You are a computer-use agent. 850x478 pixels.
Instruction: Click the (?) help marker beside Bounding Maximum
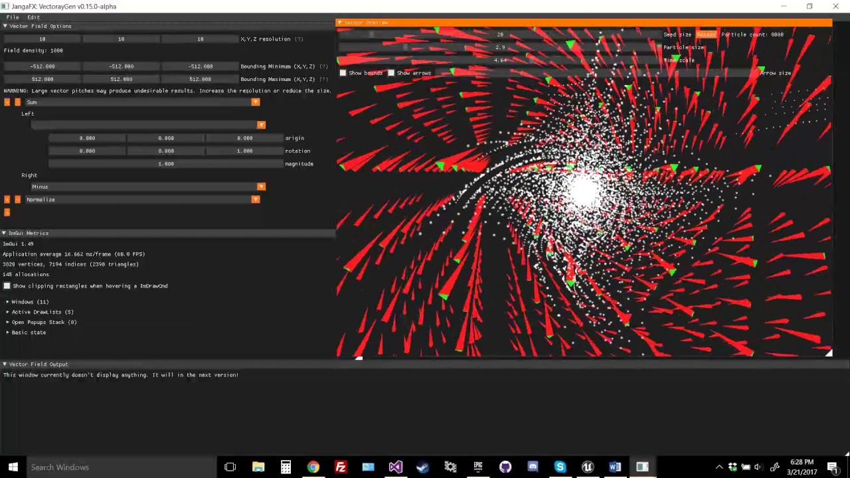point(323,79)
